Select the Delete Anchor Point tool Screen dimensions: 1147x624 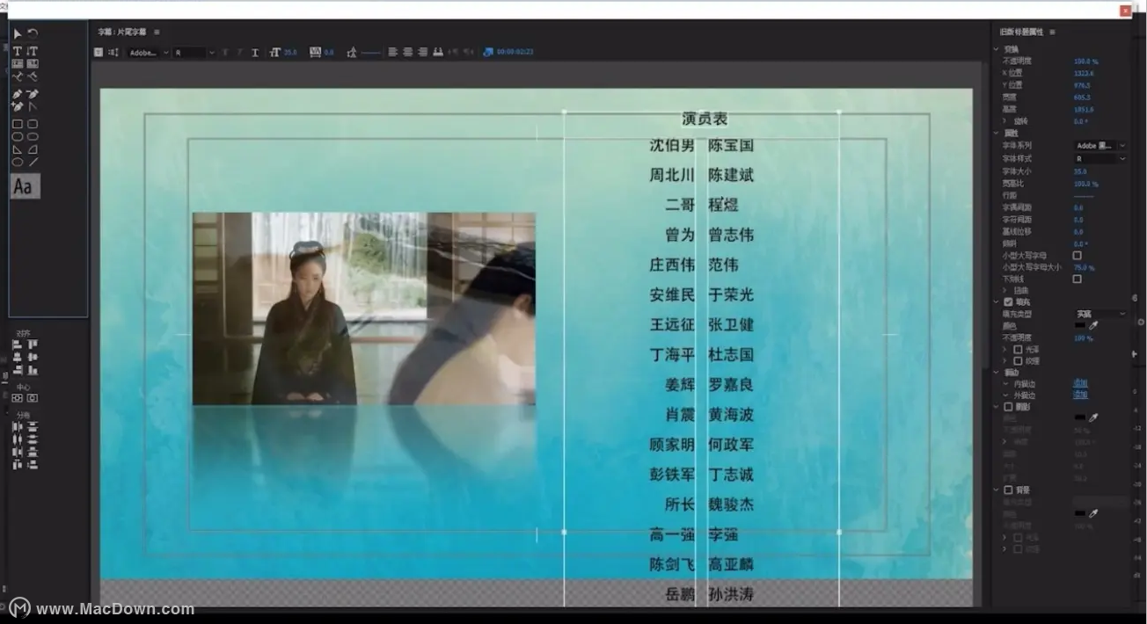33,94
